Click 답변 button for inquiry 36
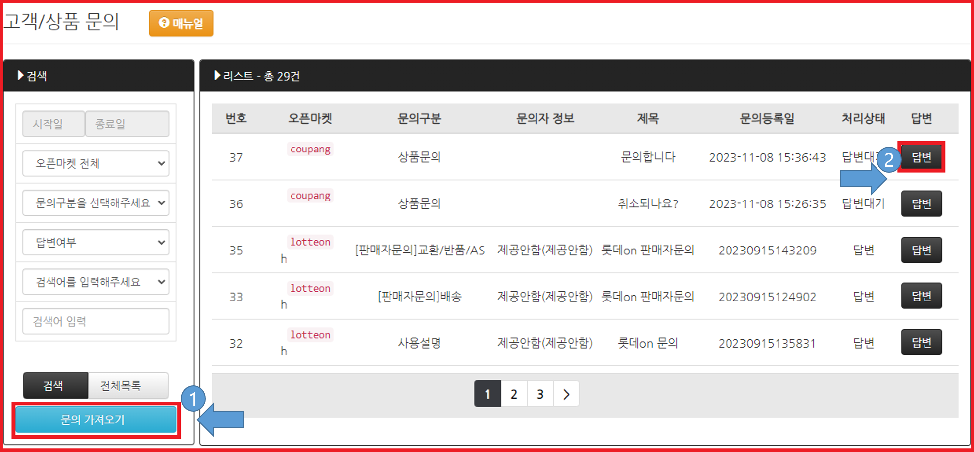The width and height of the screenshot is (974, 452). 921,204
